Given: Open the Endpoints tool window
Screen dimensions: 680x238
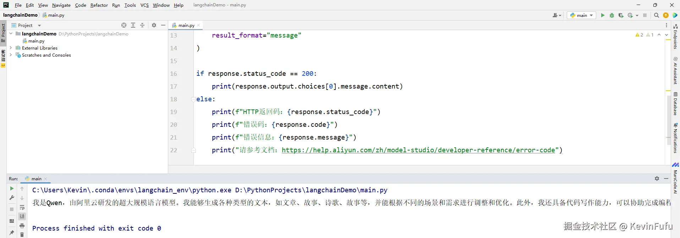Looking at the screenshot, I should click(675, 36).
